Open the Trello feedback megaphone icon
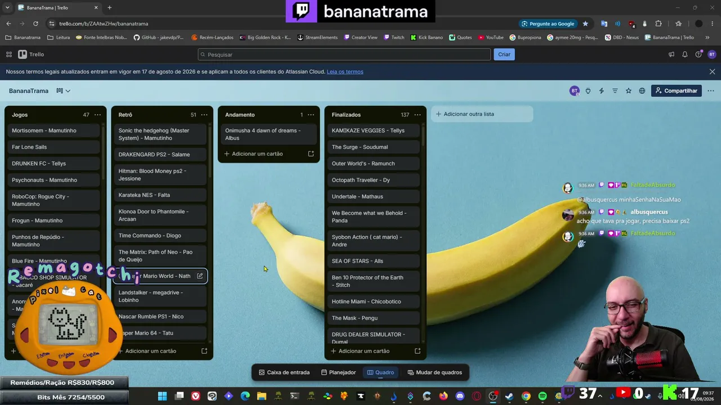The height and width of the screenshot is (405, 721). [671, 55]
